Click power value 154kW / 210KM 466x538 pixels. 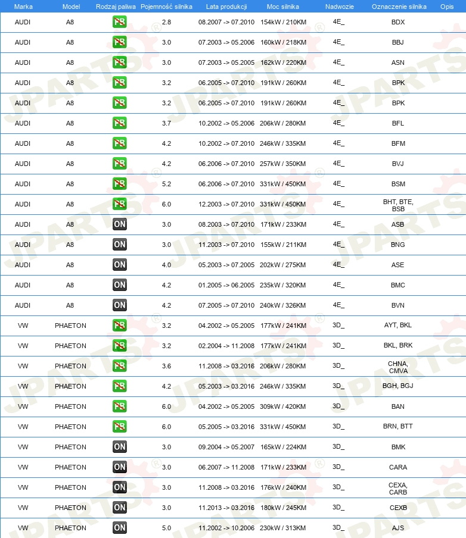(x=283, y=22)
